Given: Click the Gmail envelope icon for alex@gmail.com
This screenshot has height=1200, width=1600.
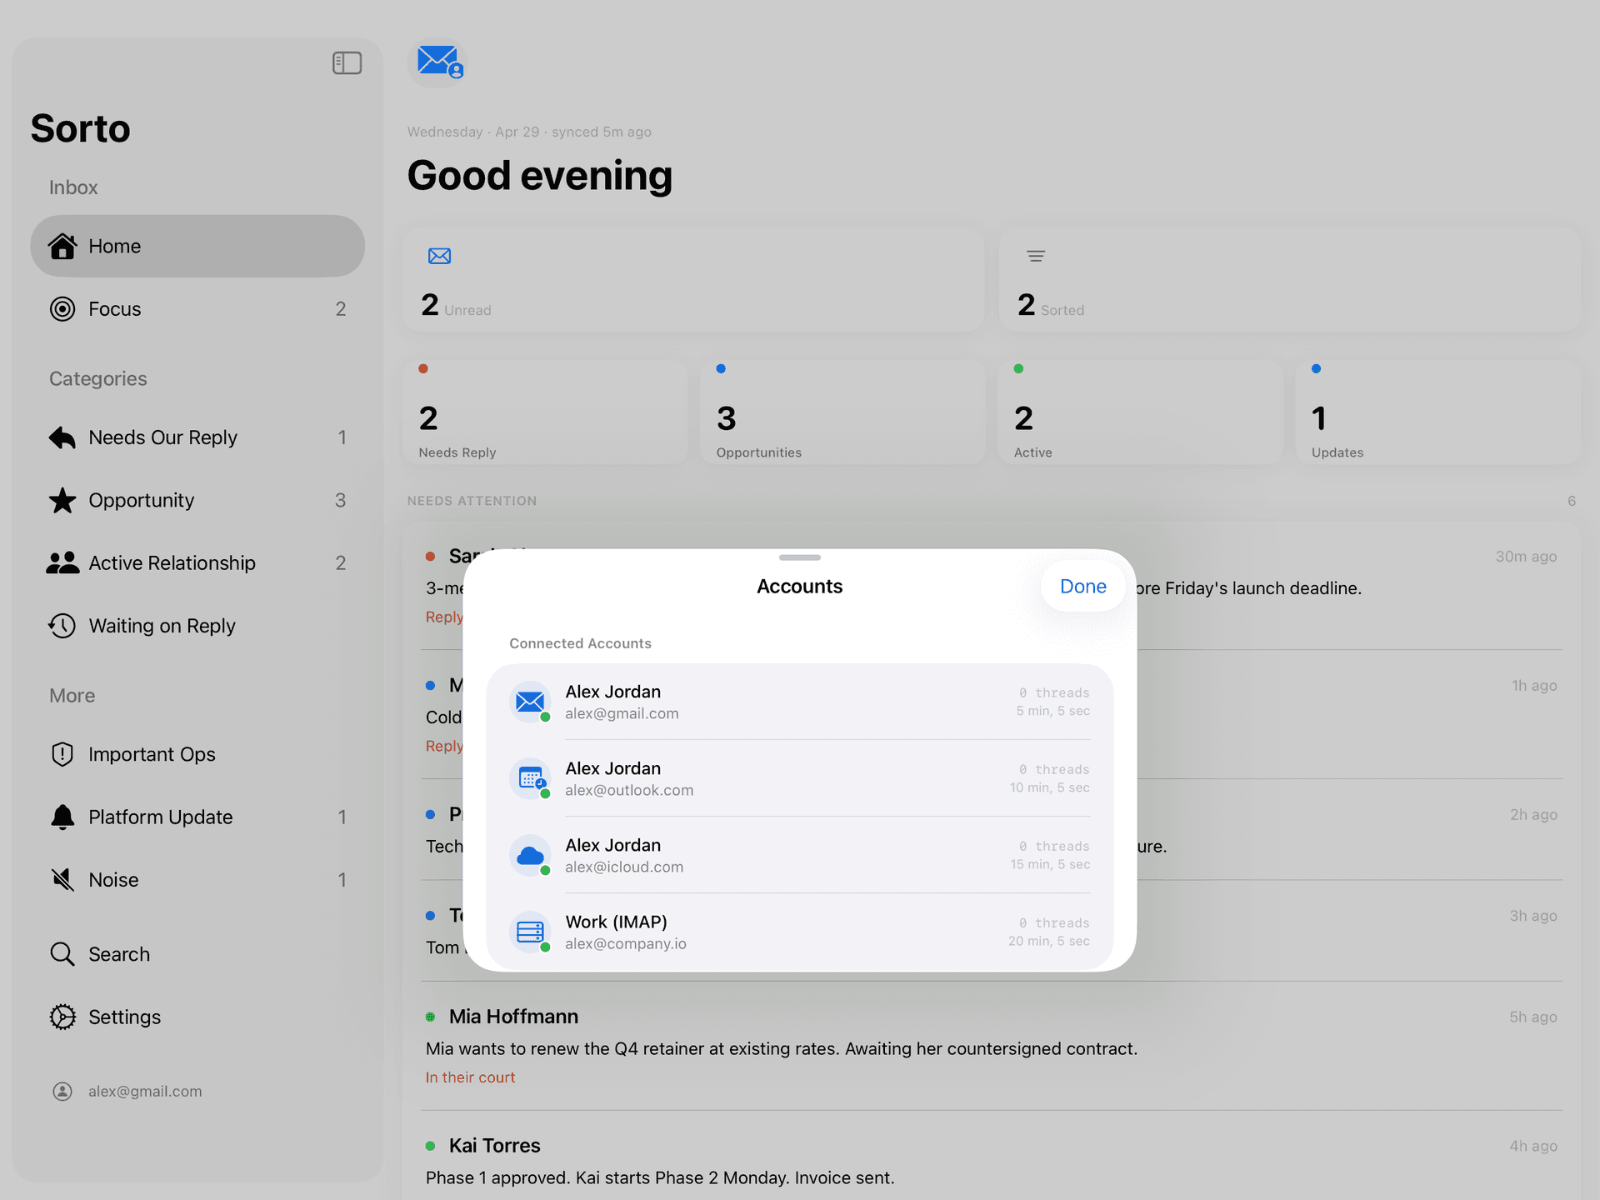Looking at the screenshot, I should [530, 702].
